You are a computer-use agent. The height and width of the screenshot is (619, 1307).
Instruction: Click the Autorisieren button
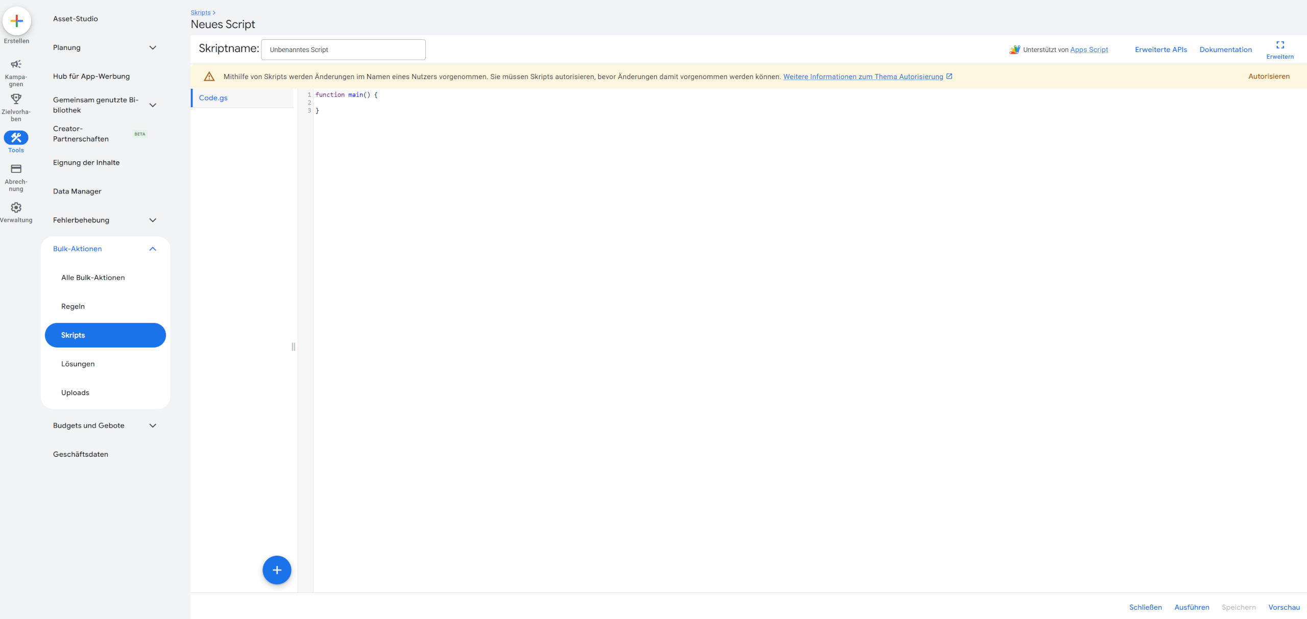point(1269,76)
